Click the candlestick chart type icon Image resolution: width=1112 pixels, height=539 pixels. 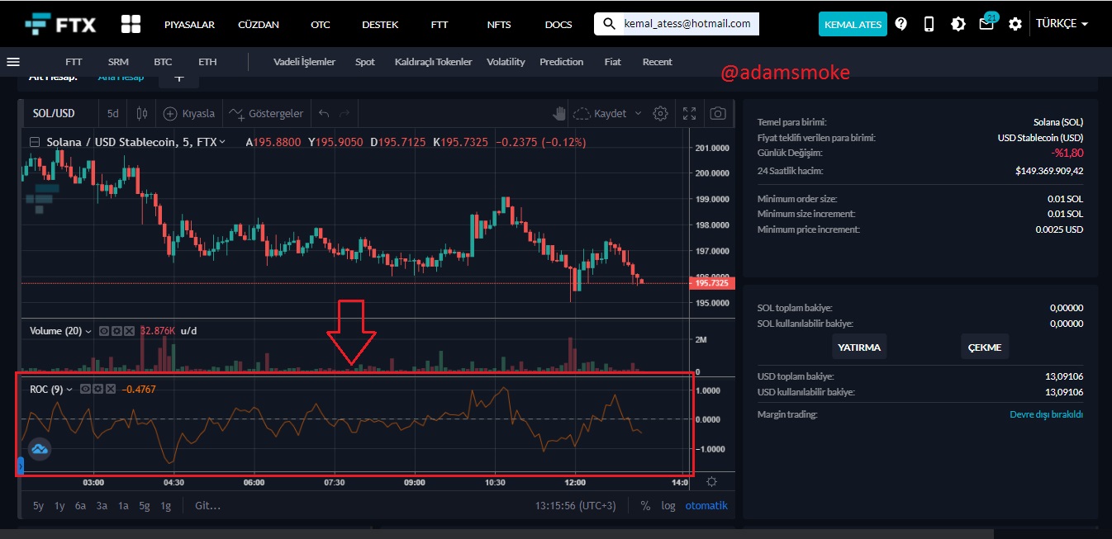(142, 113)
